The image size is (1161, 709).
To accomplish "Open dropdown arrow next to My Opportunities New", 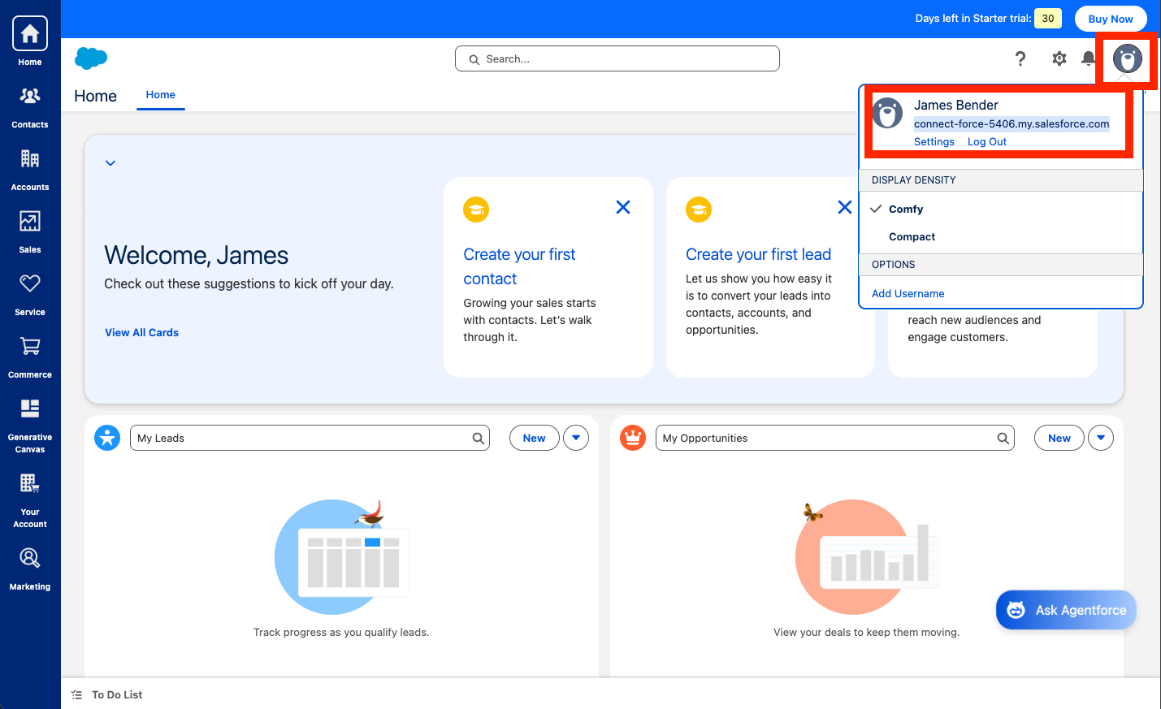I will pos(1101,438).
